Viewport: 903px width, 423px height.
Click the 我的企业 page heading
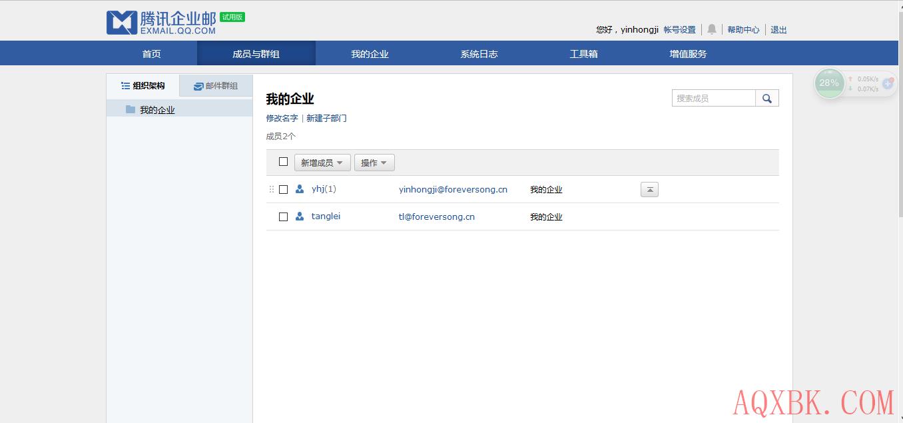[290, 99]
